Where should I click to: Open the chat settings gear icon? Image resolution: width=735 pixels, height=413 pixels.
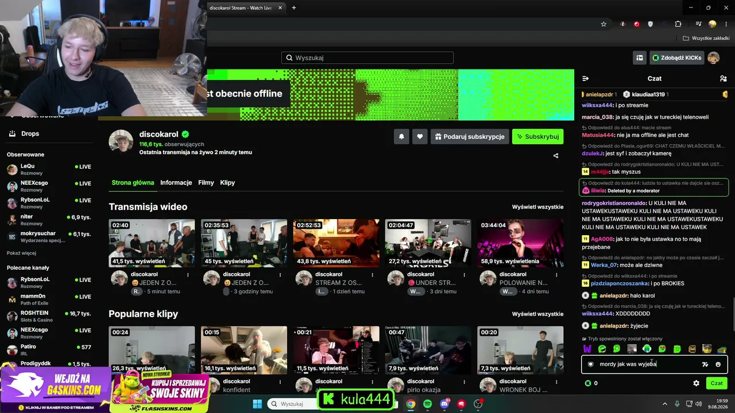tap(697, 383)
